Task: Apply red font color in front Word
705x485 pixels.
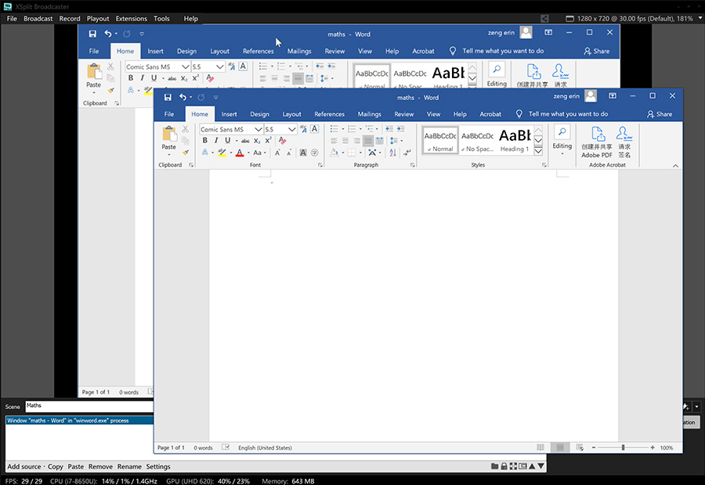Action: tap(240, 153)
